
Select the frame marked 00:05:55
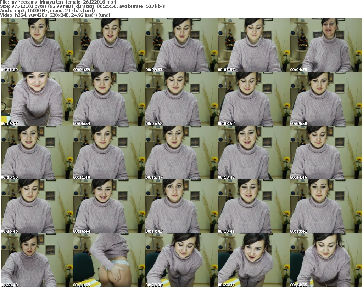[37, 99]
